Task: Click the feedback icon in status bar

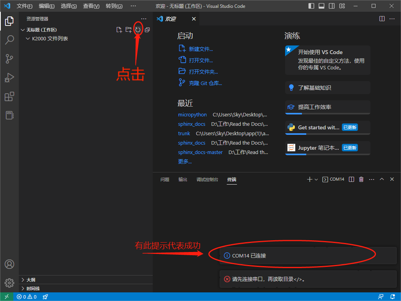Action: (381, 297)
